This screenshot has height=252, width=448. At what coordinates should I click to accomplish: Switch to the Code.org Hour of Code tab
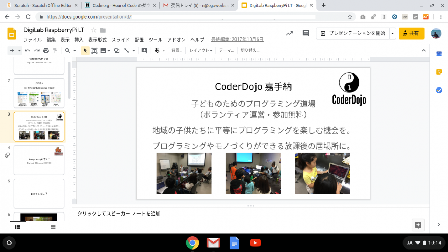point(120,5)
